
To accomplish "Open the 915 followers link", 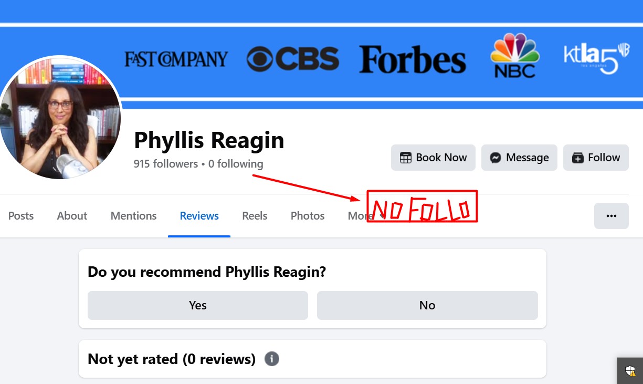I will pyautogui.click(x=165, y=164).
